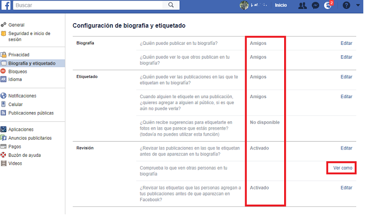Click '¿Quién recibe sugerencias para etiquetarte' text
370x221 pixels.
tap(186, 128)
